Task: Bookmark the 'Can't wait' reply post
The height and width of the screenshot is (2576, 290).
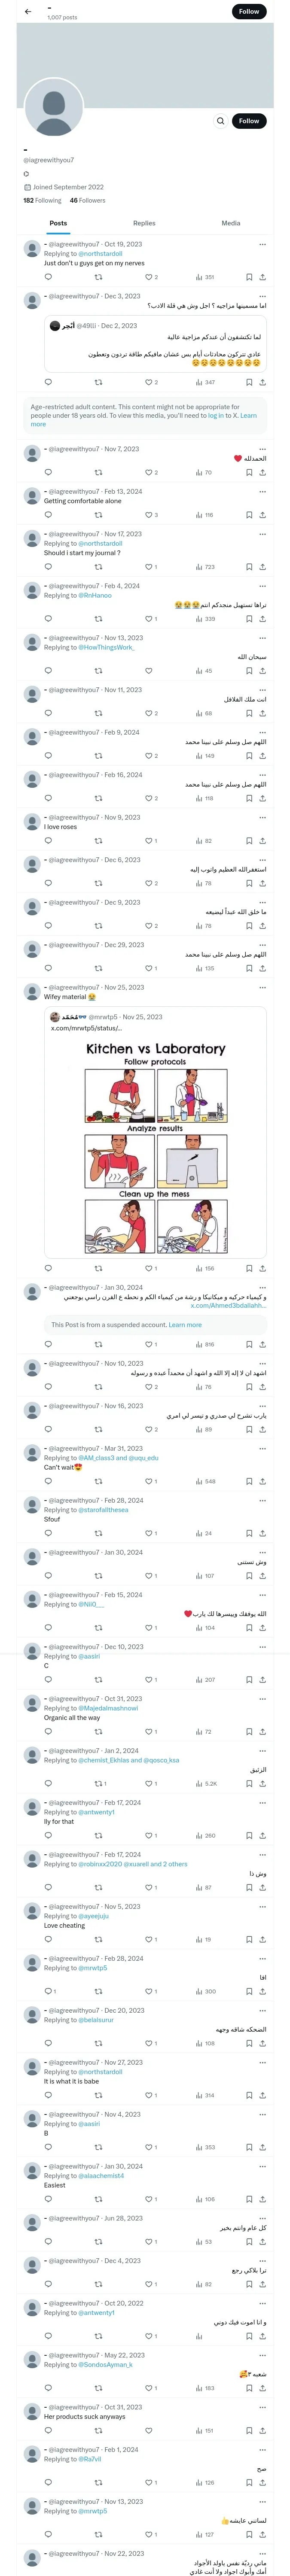Action: [248, 1481]
